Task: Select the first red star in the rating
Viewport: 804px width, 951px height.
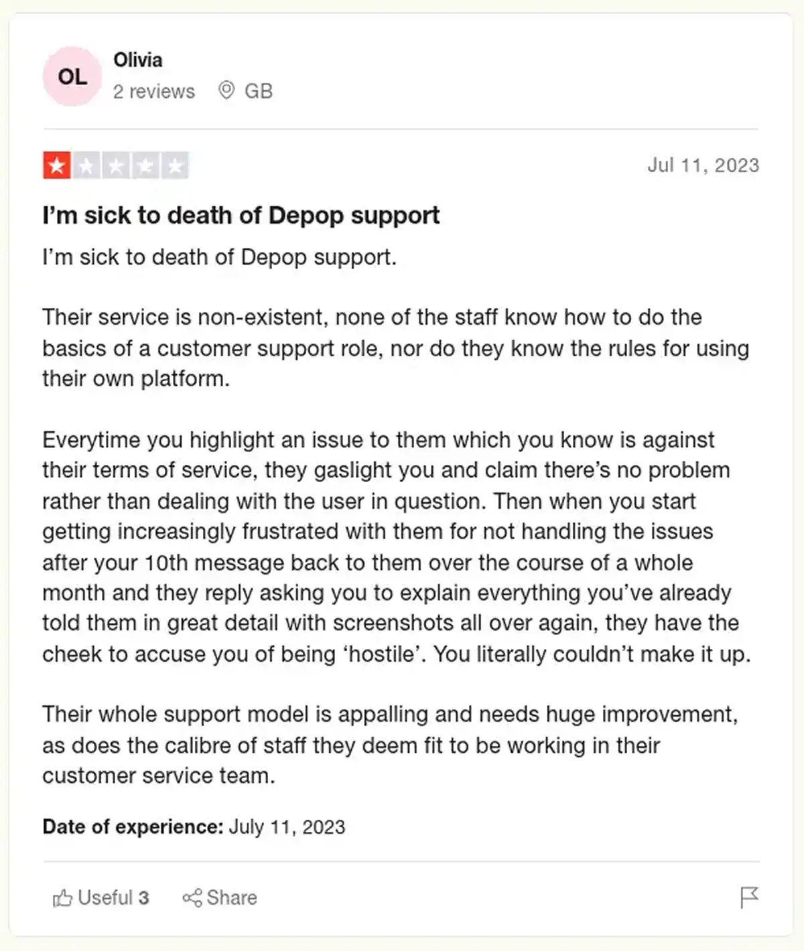Action: coord(57,165)
